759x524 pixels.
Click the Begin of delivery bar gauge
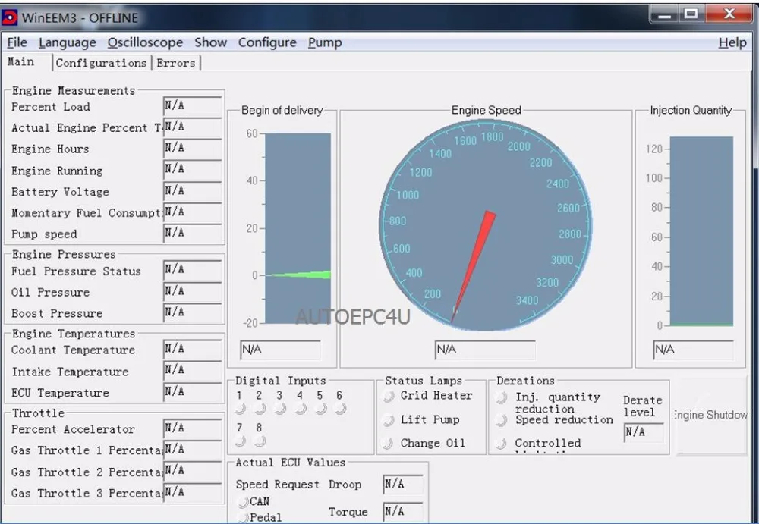click(x=298, y=228)
